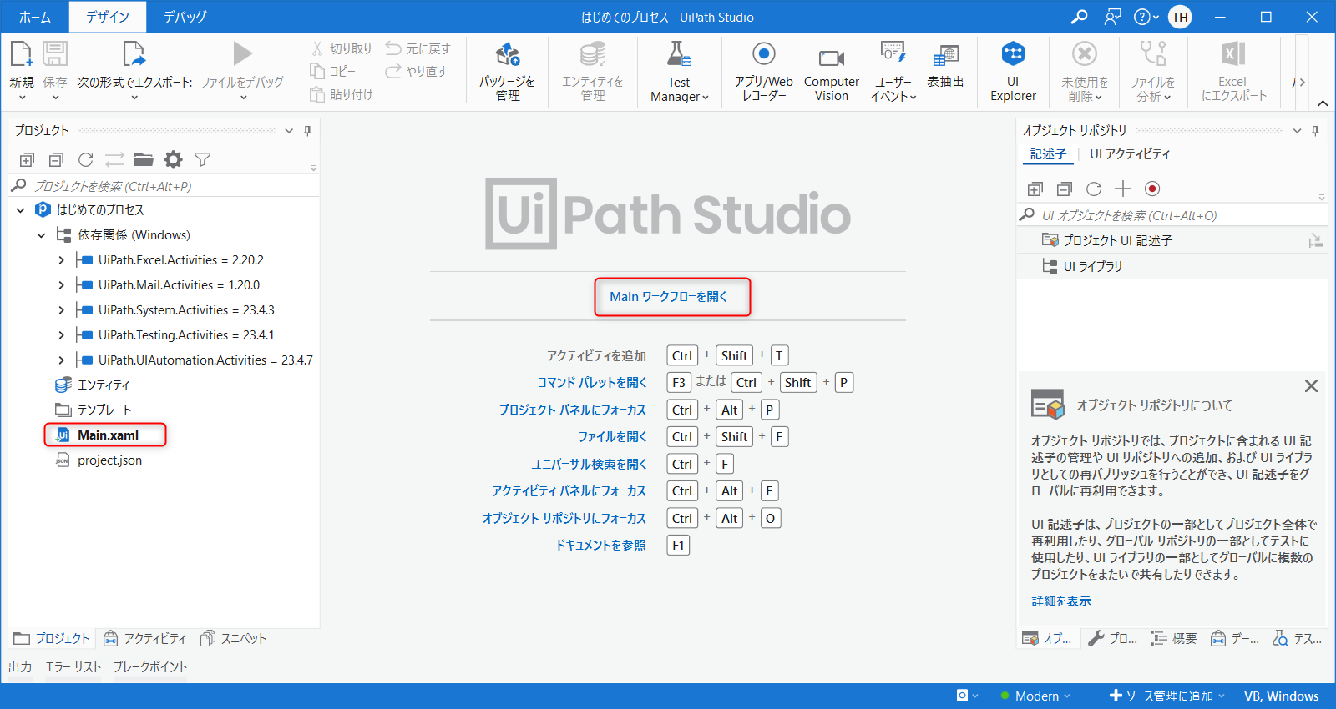Pin the プロジェクト panel
Screen dimensions: 1336x709
click(x=307, y=131)
